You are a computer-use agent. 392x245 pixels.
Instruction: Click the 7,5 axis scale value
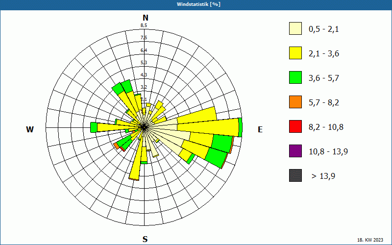(144, 38)
